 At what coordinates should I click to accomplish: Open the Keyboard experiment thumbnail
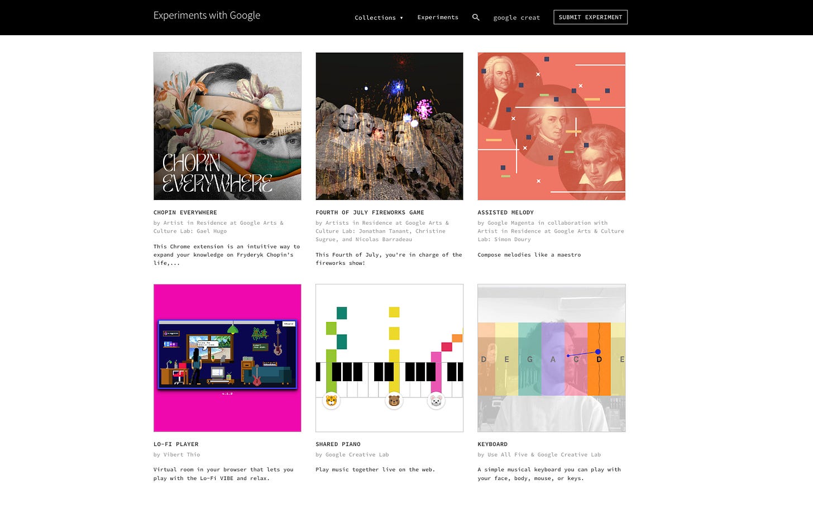[551, 358]
